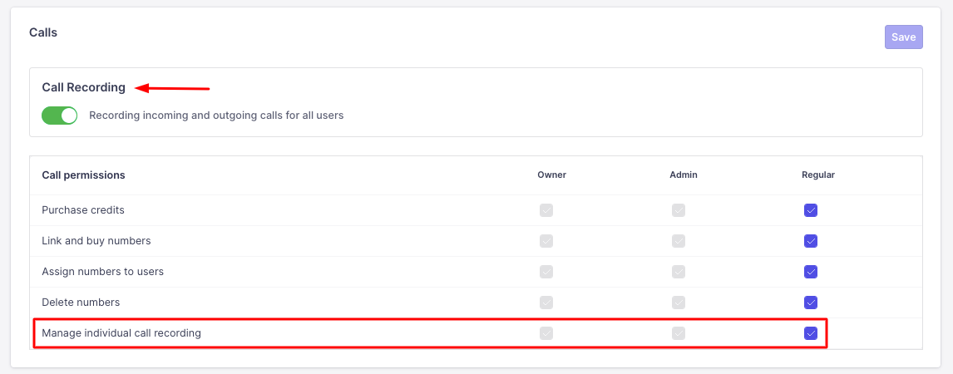Uncheck Regular checkbox for Assign numbers to users
Screen dimensions: 953x374
tap(811, 272)
